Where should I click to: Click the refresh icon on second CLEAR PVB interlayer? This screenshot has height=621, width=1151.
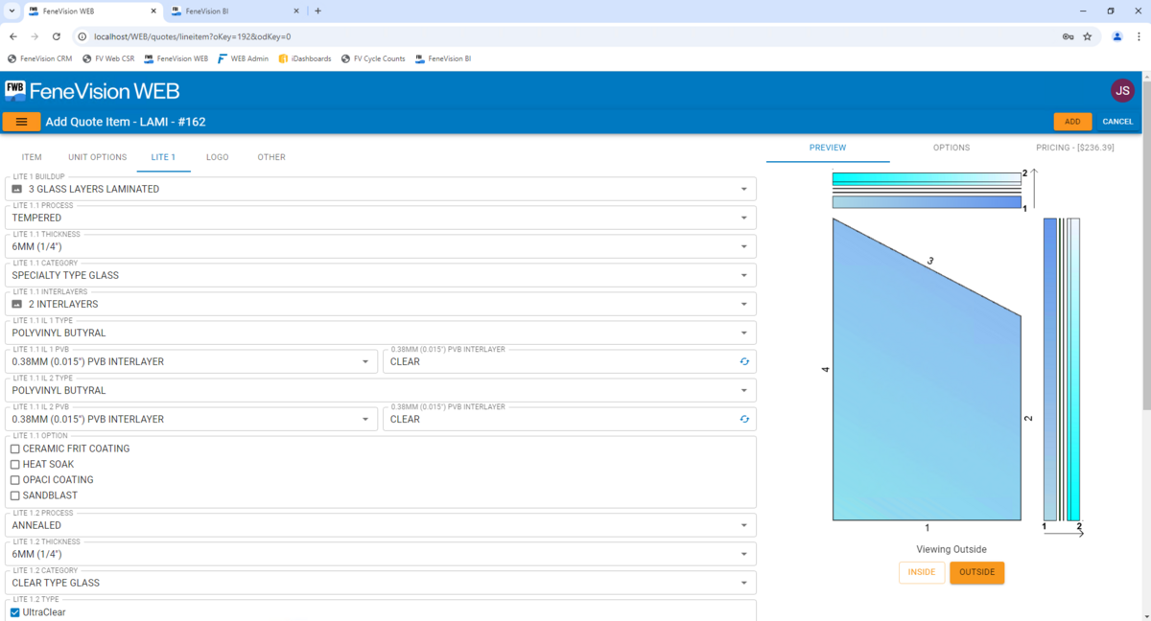745,419
